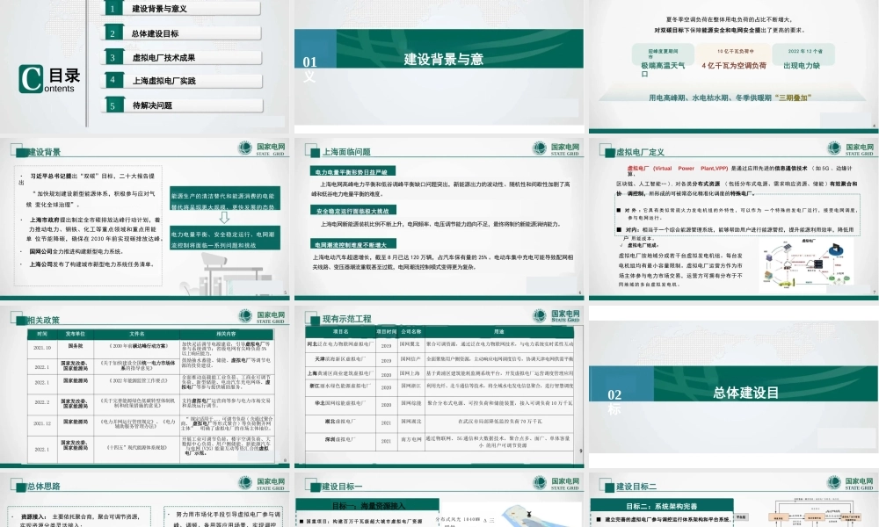Click the 发布单位 column header
This screenshot has width=879, height=527.
(75, 334)
